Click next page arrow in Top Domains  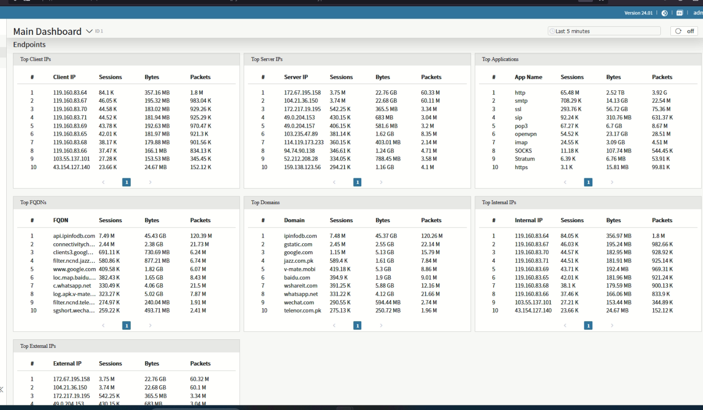click(x=381, y=325)
